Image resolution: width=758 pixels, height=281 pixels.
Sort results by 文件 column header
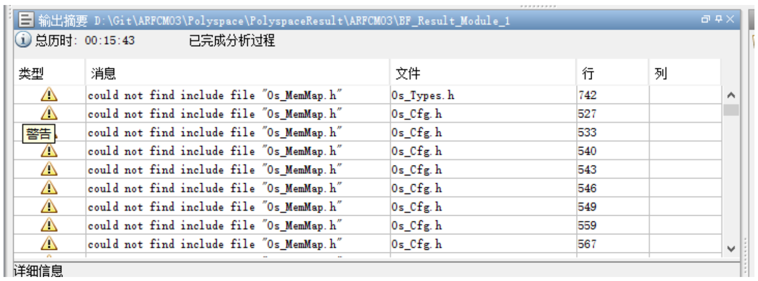click(x=408, y=74)
